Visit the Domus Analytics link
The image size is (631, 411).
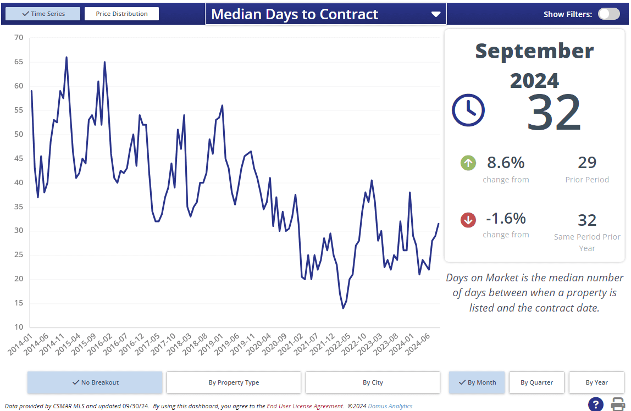pyautogui.click(x=390, y=407)
